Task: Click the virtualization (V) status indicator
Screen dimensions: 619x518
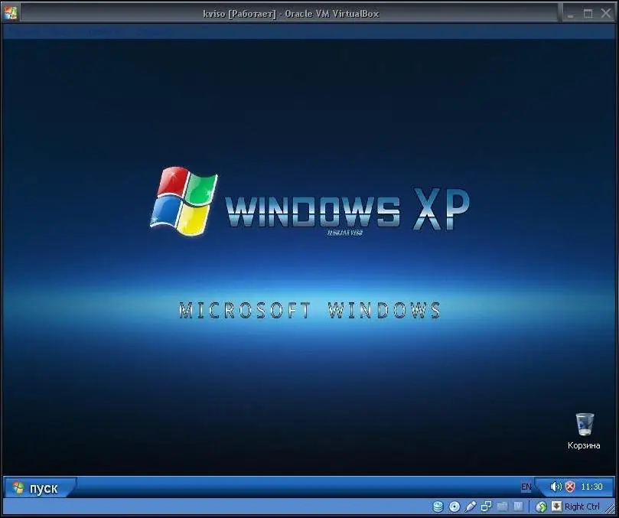Action: [x=518, y=507]
